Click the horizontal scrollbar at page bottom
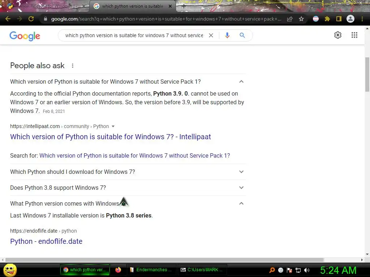 [x=164, y=260]
